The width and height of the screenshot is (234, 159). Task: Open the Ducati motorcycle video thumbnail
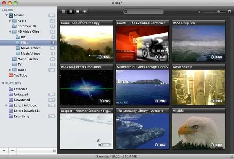point(142,43)
